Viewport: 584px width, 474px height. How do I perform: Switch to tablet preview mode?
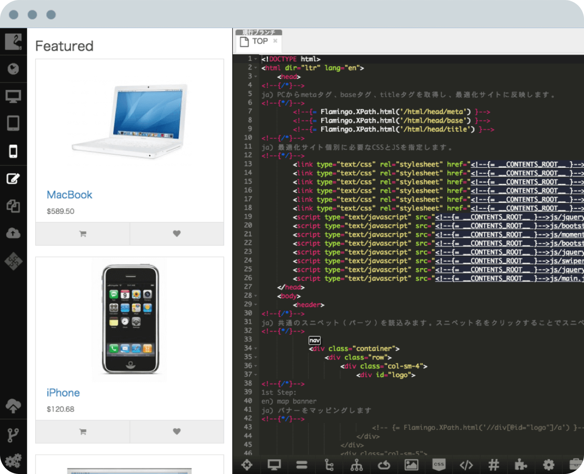[x=13, y=123]
